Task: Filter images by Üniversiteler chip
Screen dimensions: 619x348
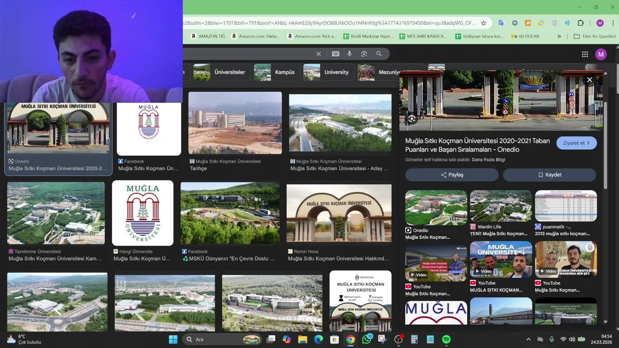Action: [x=222, y=72]
